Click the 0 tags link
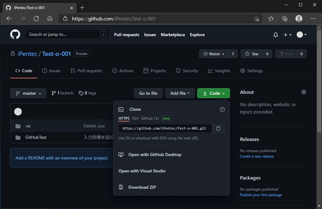 pos(88,93)
